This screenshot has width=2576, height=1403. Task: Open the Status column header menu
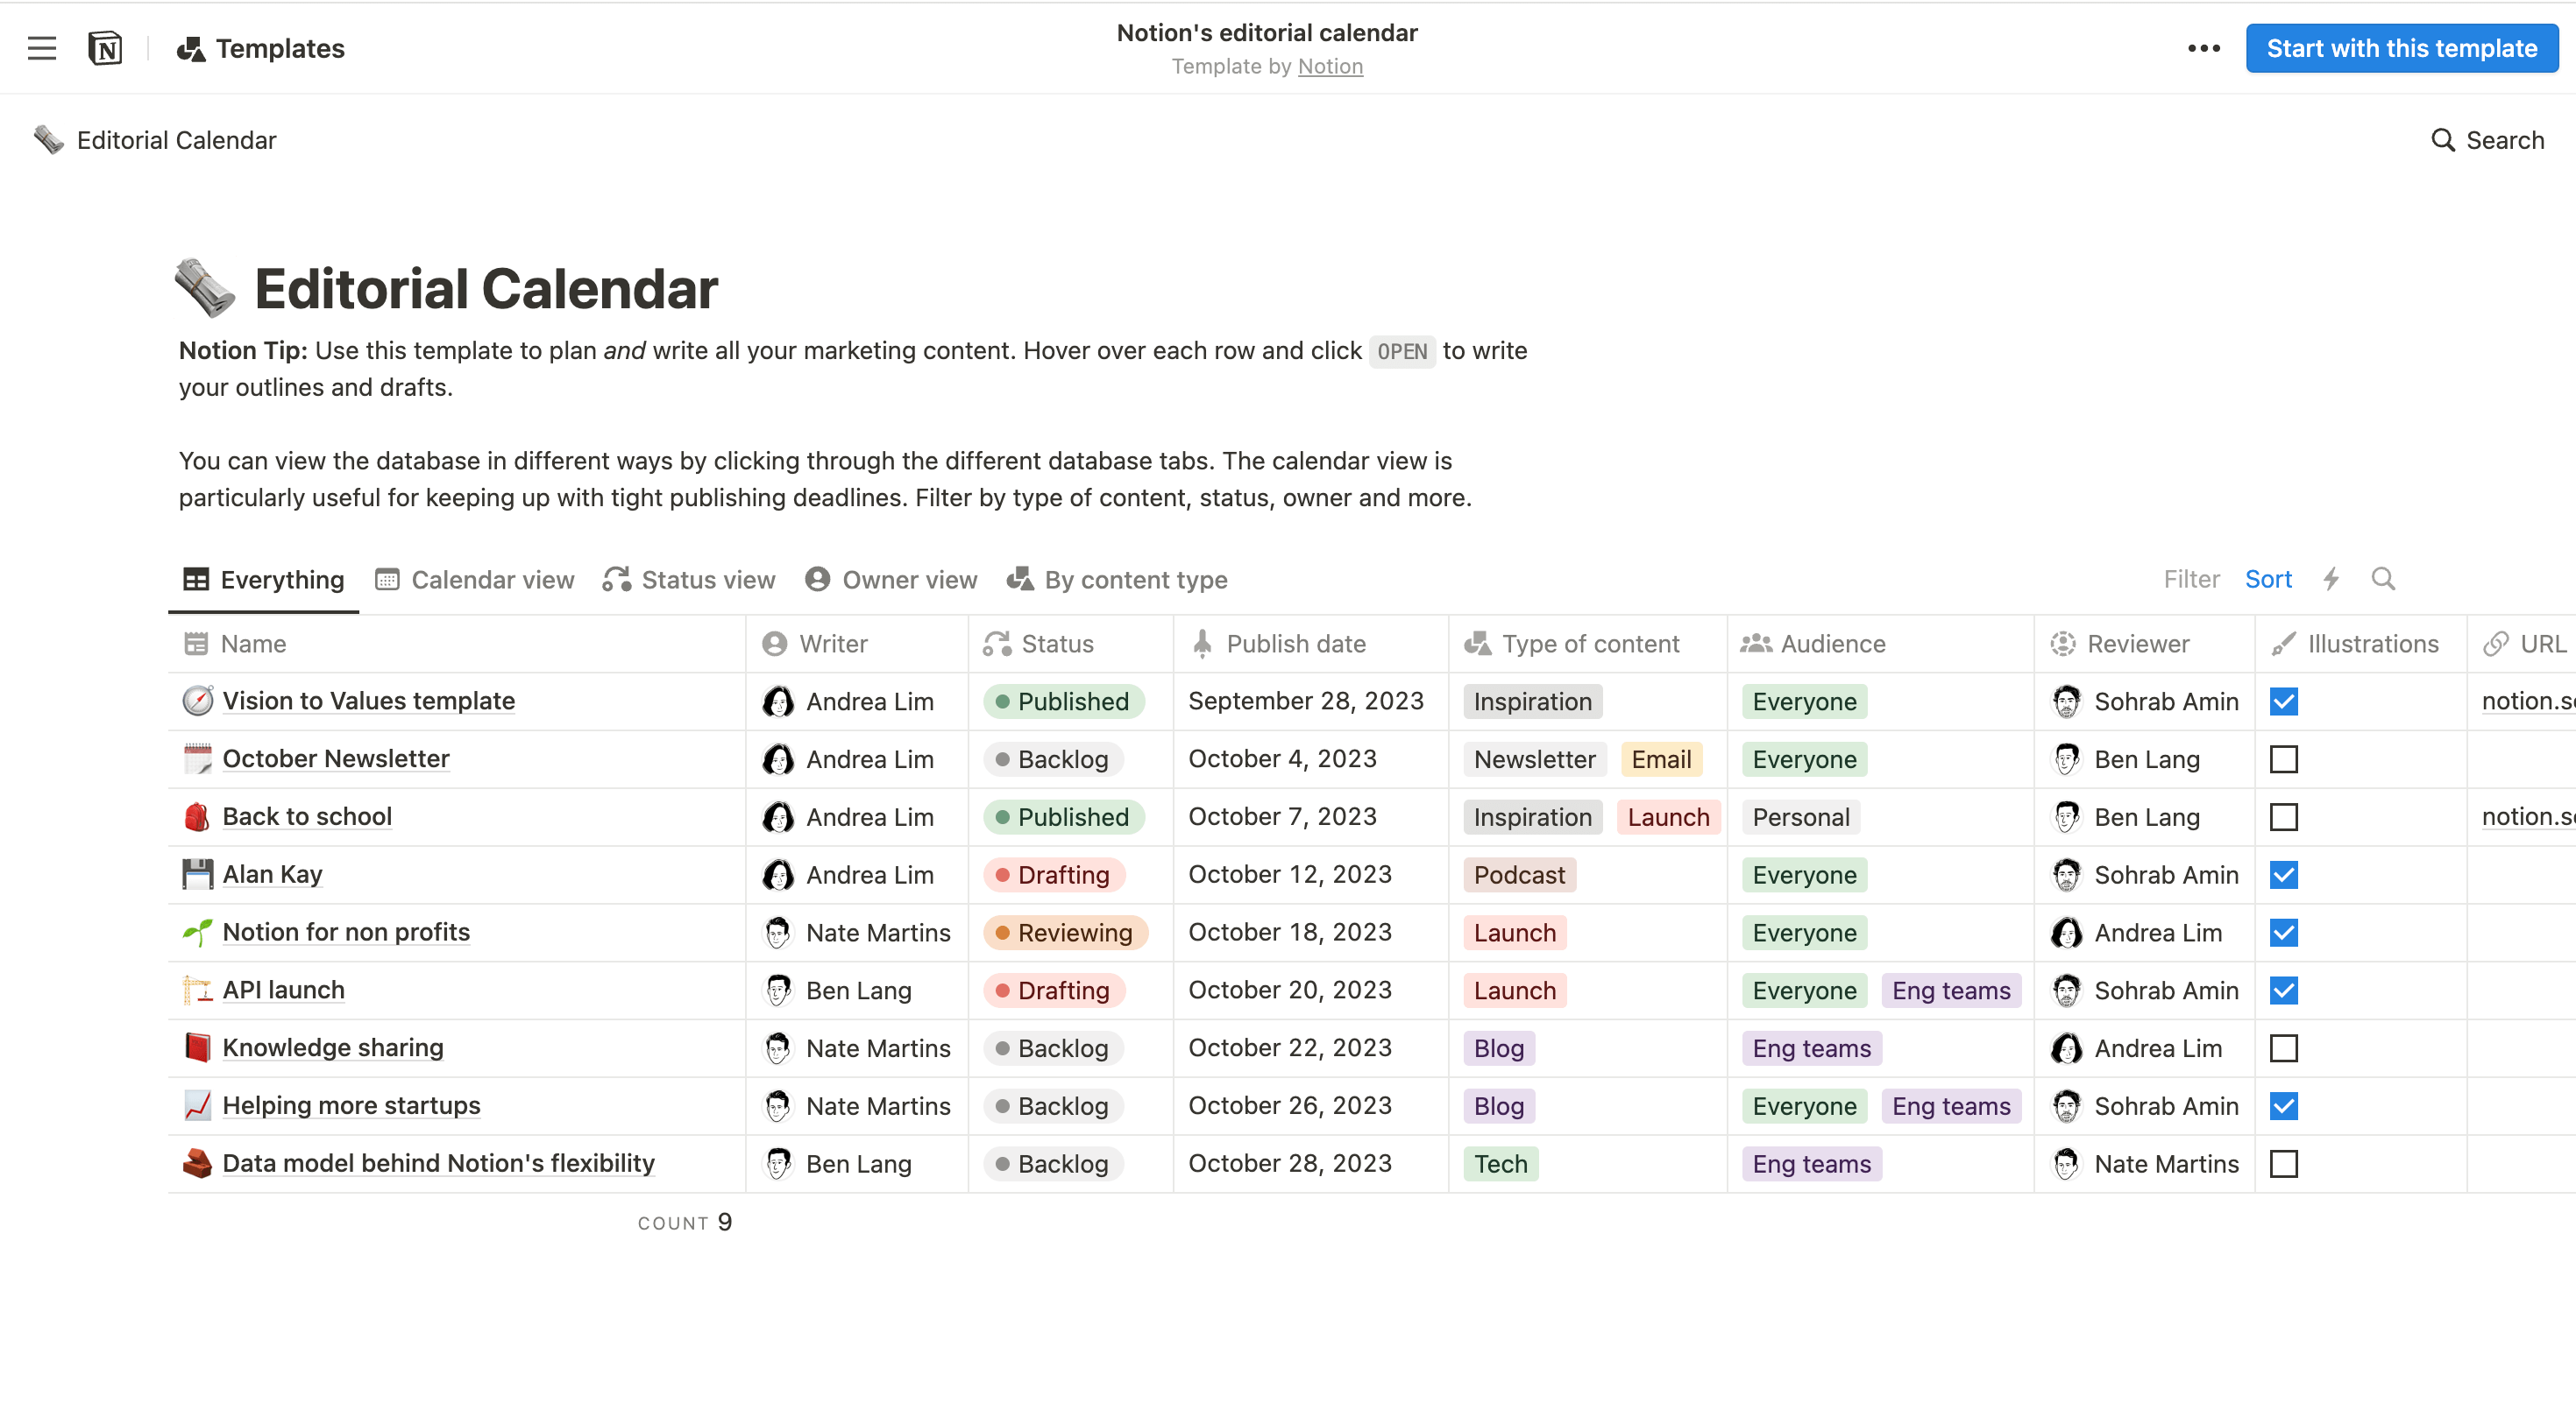coord(1071,645)
